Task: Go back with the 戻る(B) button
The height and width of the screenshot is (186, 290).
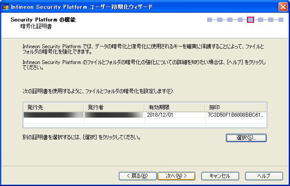Action: pyautogui.click(x=138, y=176)
